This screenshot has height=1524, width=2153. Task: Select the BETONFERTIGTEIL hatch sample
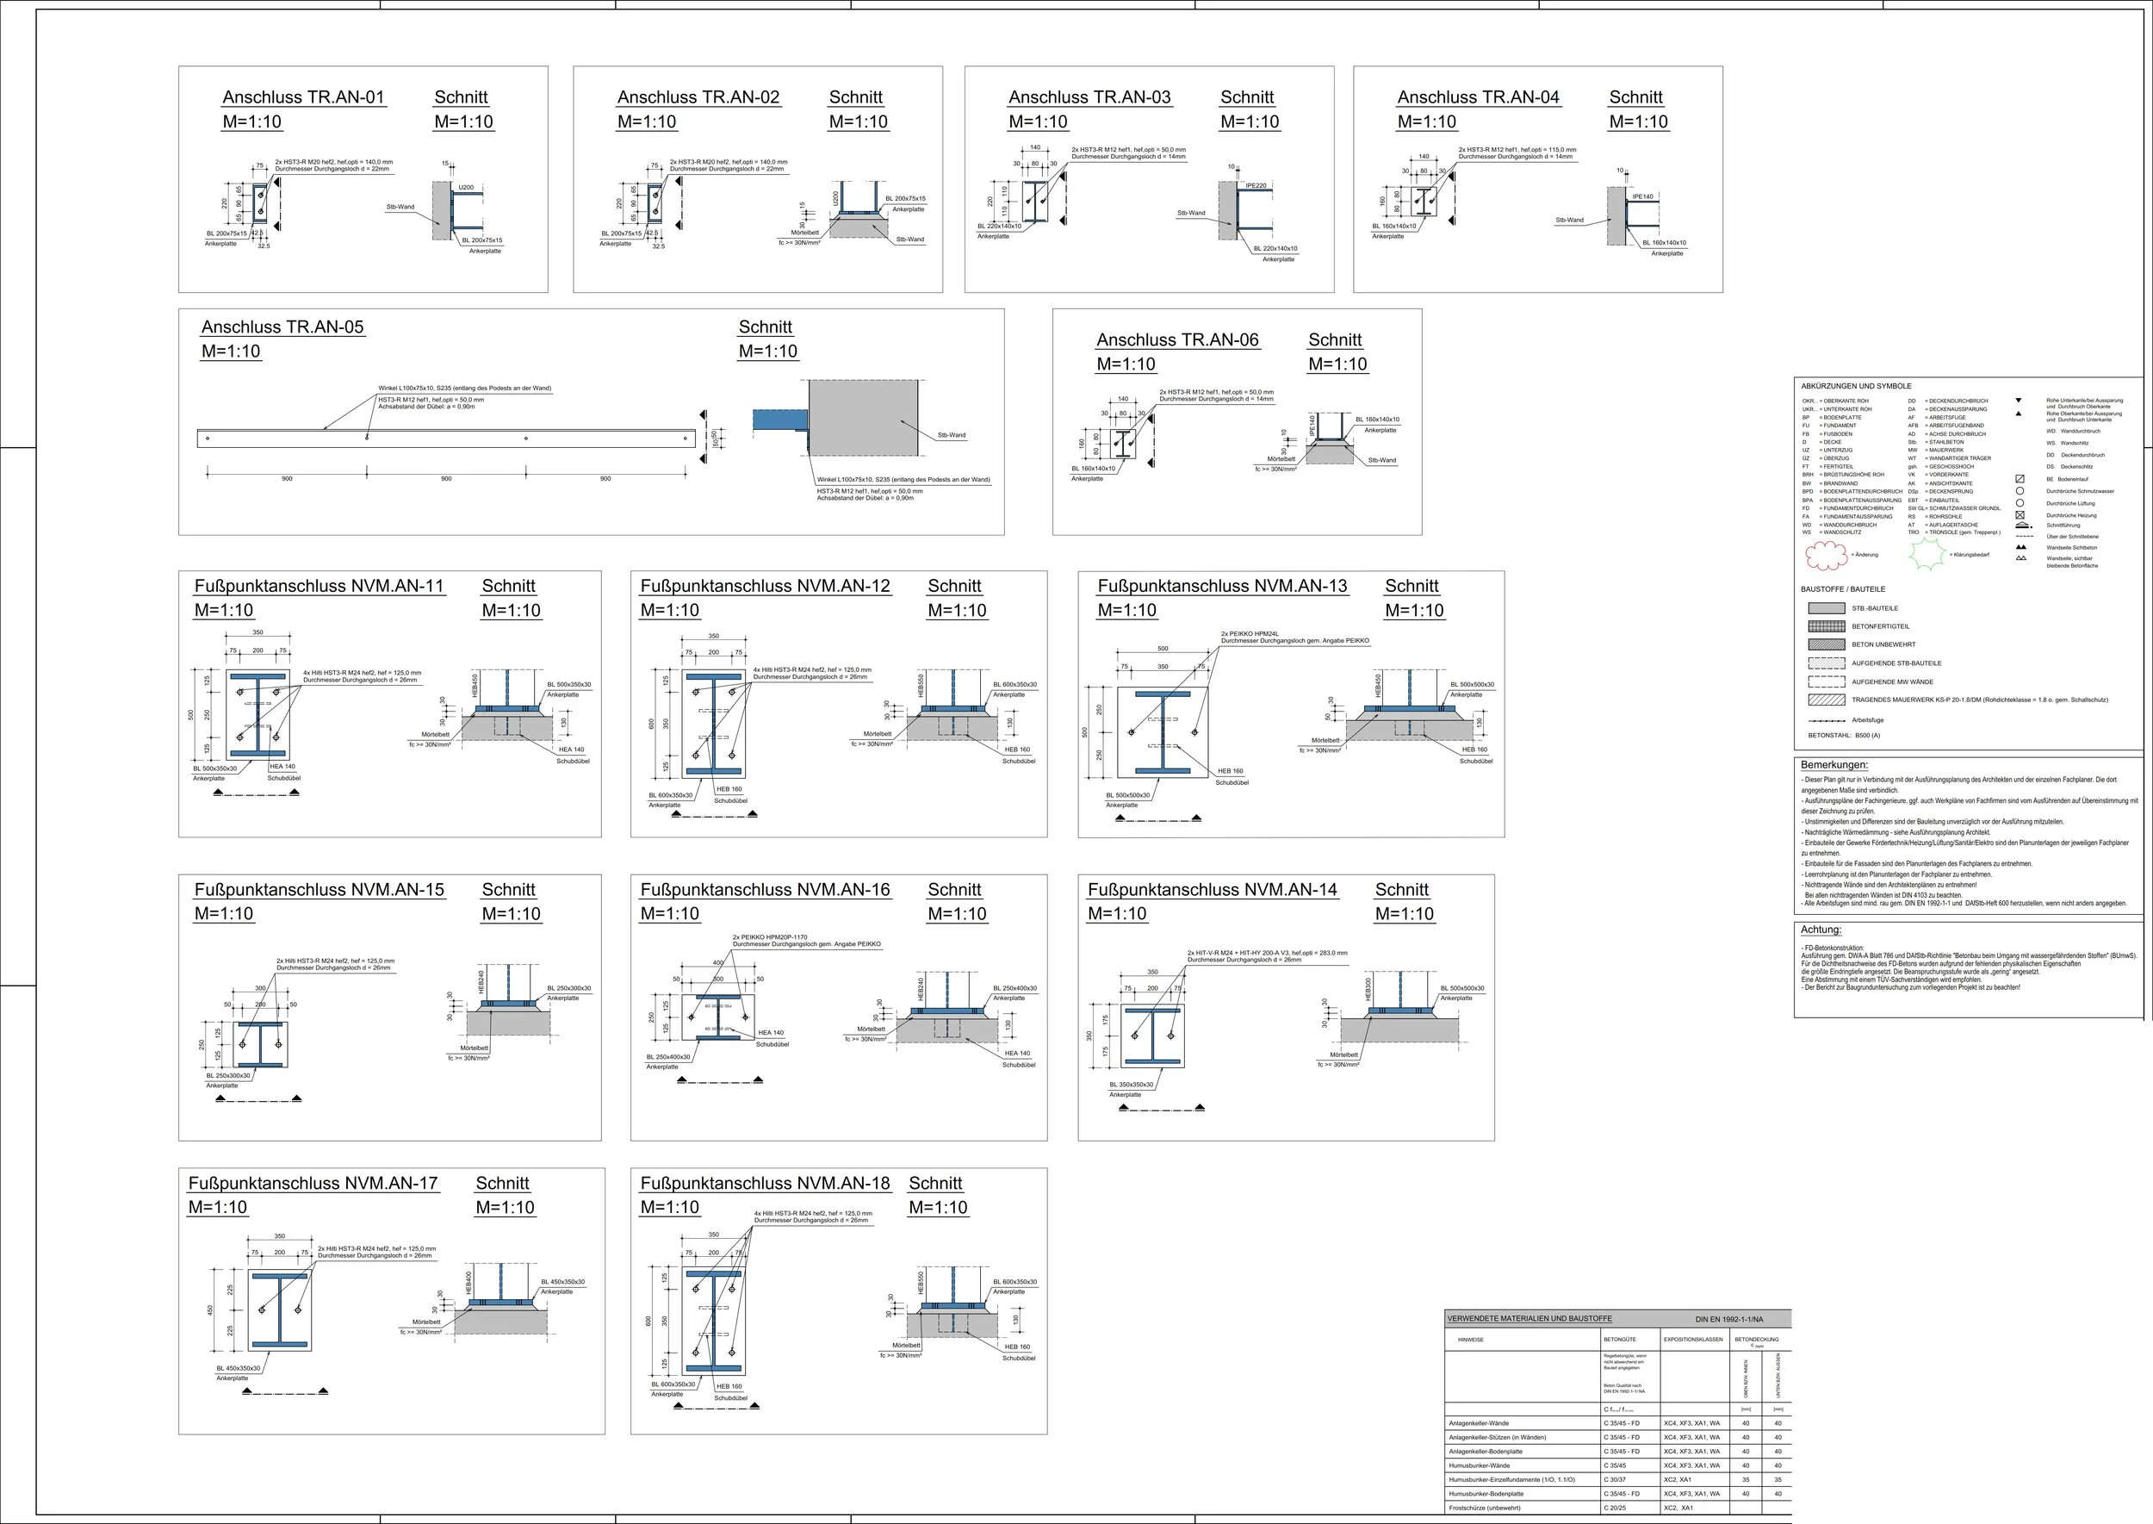pyautogui.click(x=1827, y=626)
